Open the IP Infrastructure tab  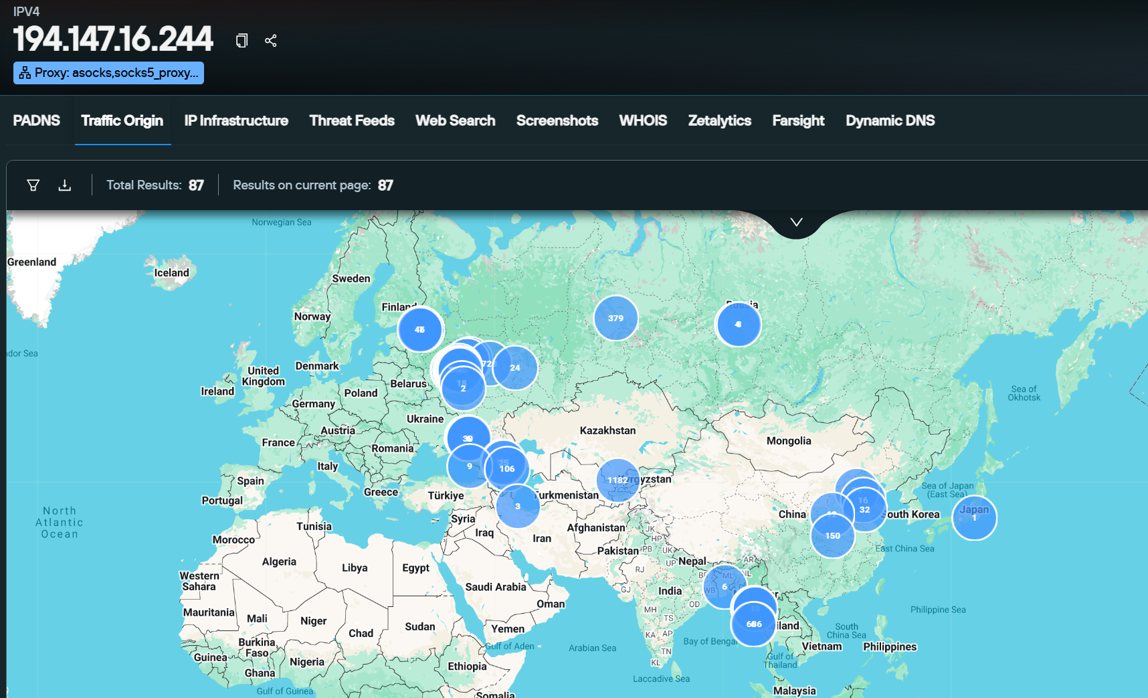pos(236,120)
